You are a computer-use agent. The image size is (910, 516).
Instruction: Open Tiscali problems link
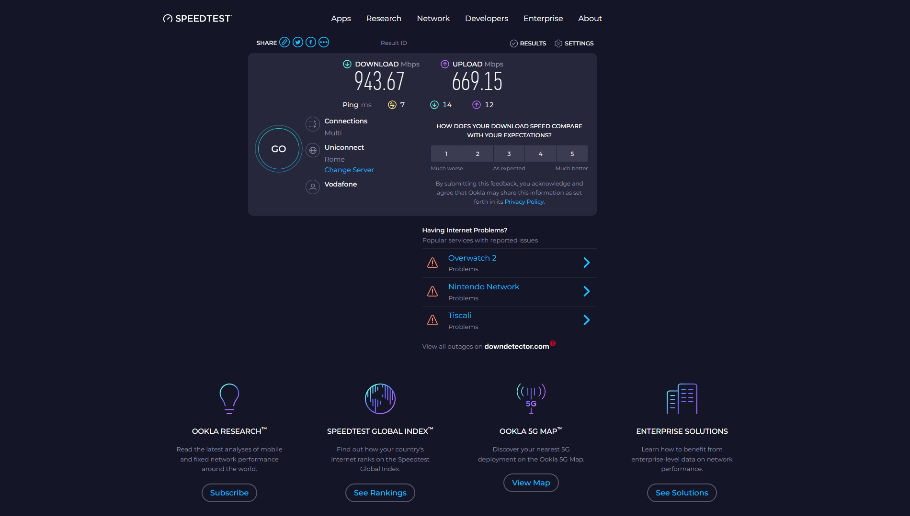(x=460, y=315)
